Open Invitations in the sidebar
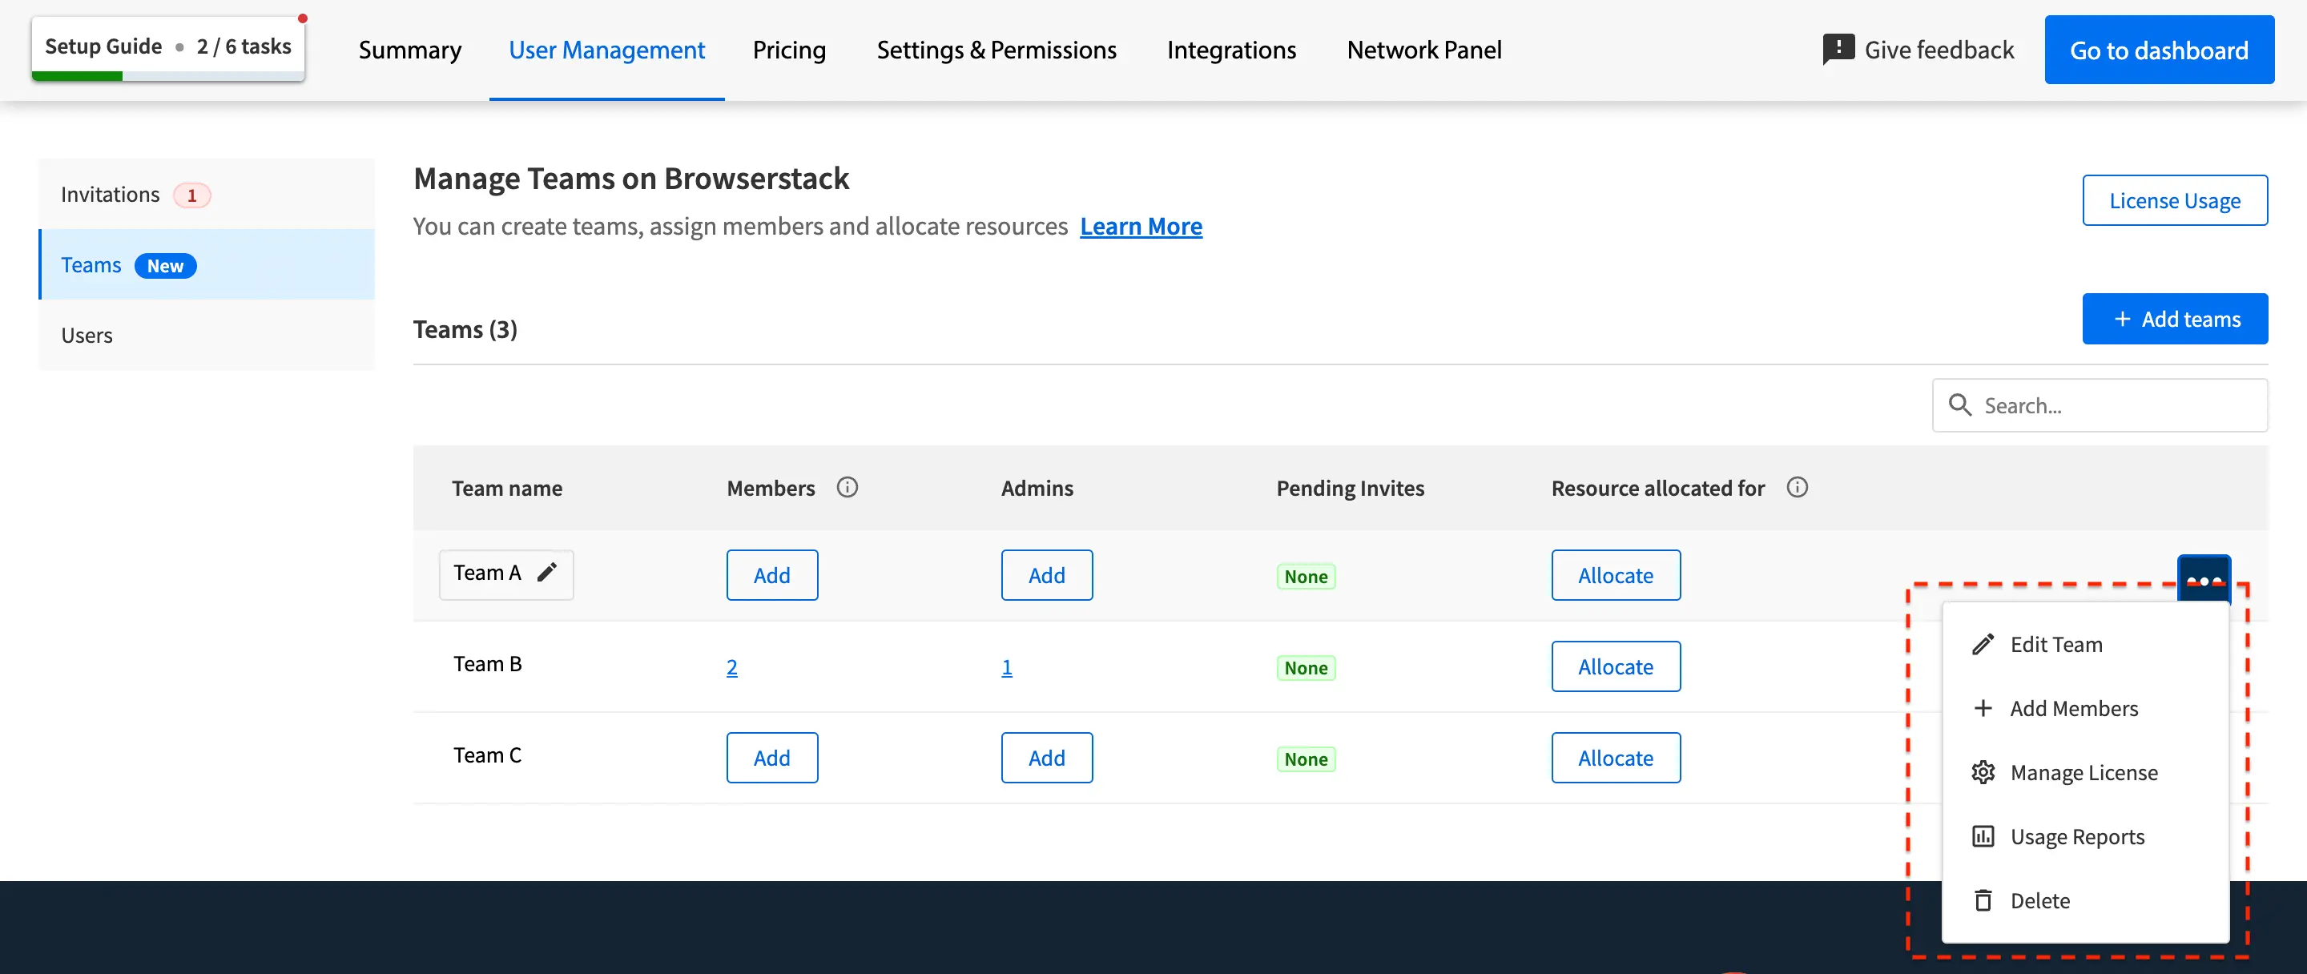This screenshot has width=2307, height=974. tap(111, 195)
